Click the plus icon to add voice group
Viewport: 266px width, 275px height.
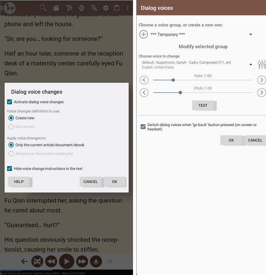point(144,34)
